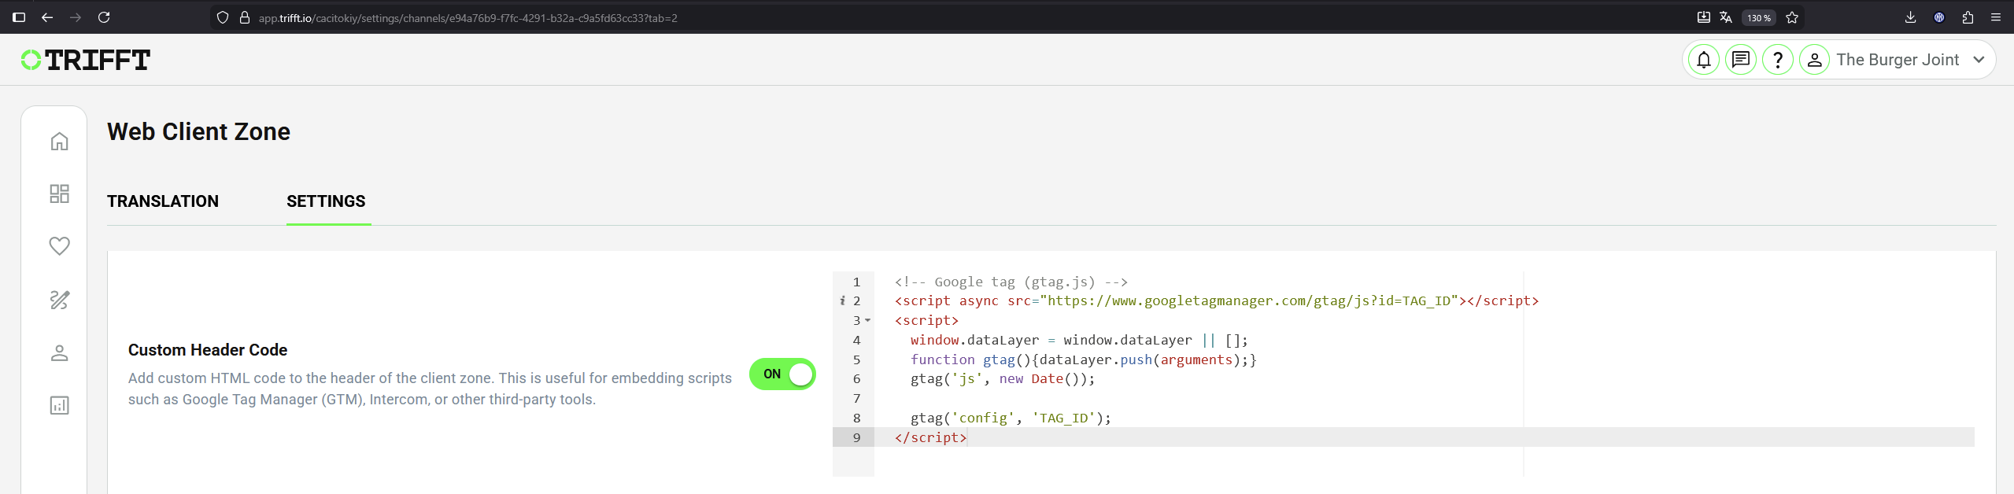Click the install app icon in address bar
The height and width of the screenshot is (494, 2014).
point(1704,17)
